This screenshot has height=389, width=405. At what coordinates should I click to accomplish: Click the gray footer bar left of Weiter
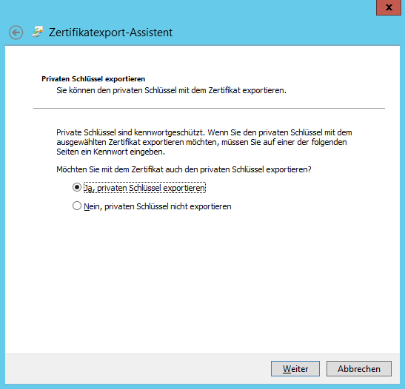pyautogui.click(x=137, y=368)
